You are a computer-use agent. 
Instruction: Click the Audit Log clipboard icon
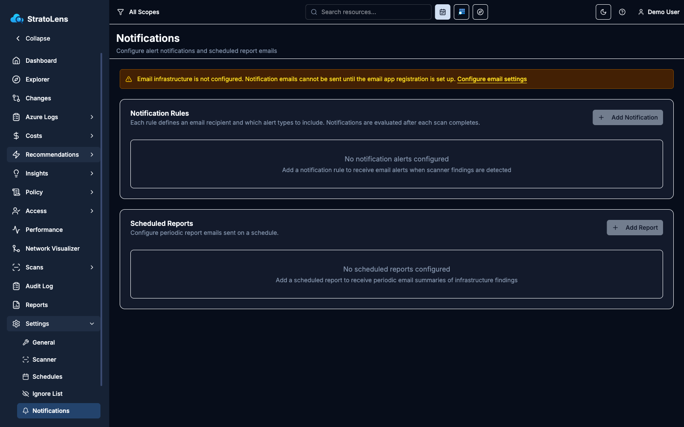[x=16, y=286]
